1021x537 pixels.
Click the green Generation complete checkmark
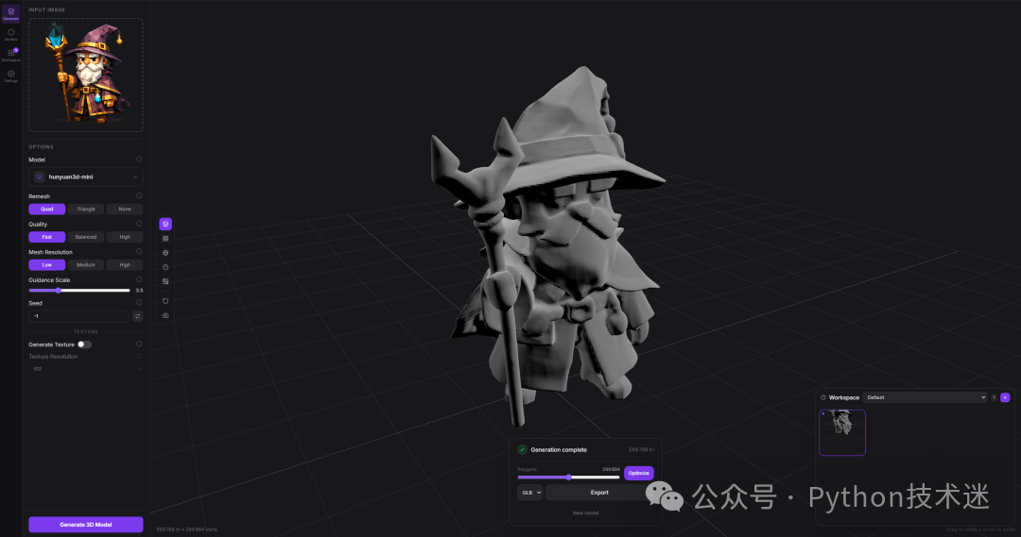click(x=522, y=449)
